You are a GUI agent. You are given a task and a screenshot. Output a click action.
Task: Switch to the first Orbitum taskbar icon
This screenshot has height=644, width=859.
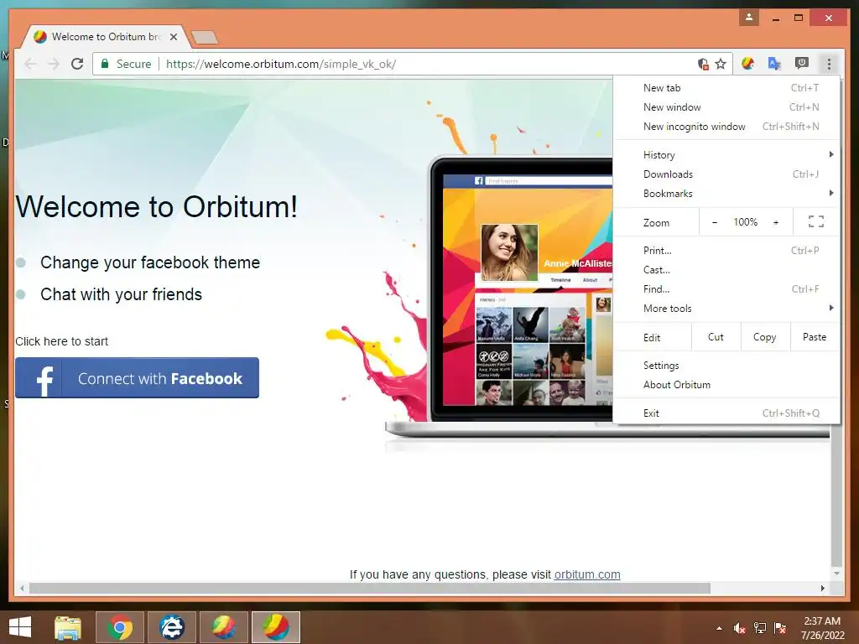coord(223,627)
